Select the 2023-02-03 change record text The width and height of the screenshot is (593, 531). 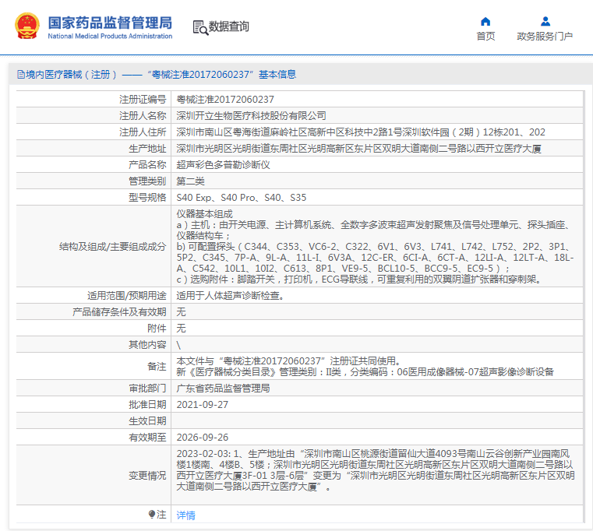pos(376,470)
